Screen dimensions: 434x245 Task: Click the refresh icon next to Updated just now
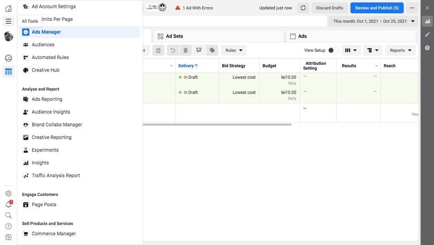tap(303, 8)
